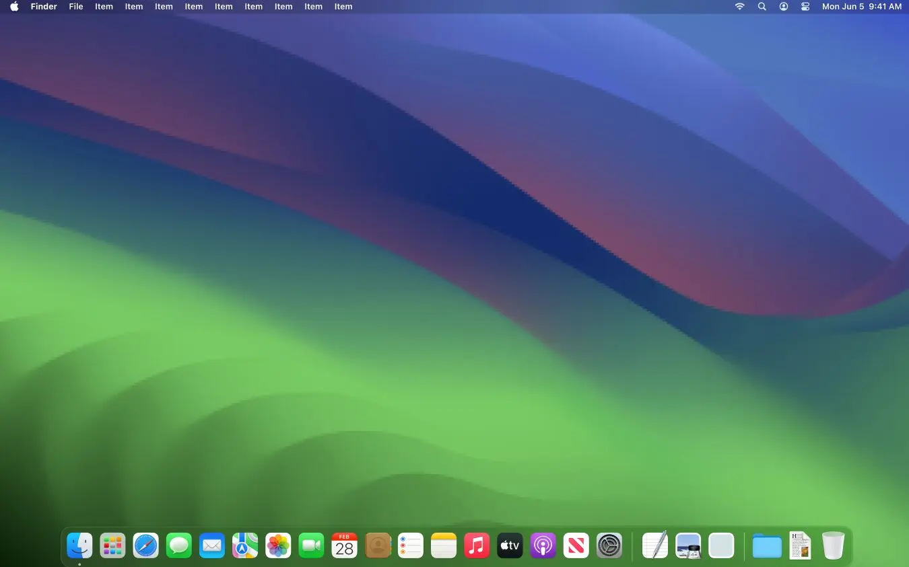
Task: Start FaceTime from the Dock
Action: (x=311, y=545)
